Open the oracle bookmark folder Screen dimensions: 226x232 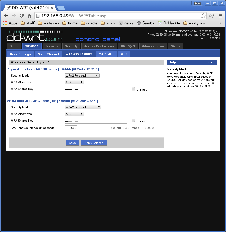tap(89, 23)
